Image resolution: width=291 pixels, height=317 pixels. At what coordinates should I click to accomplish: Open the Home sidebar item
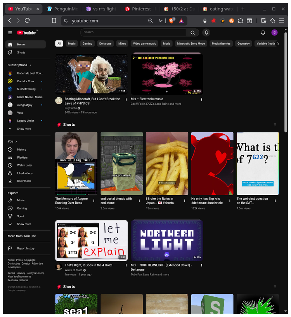tap(26, 45)
